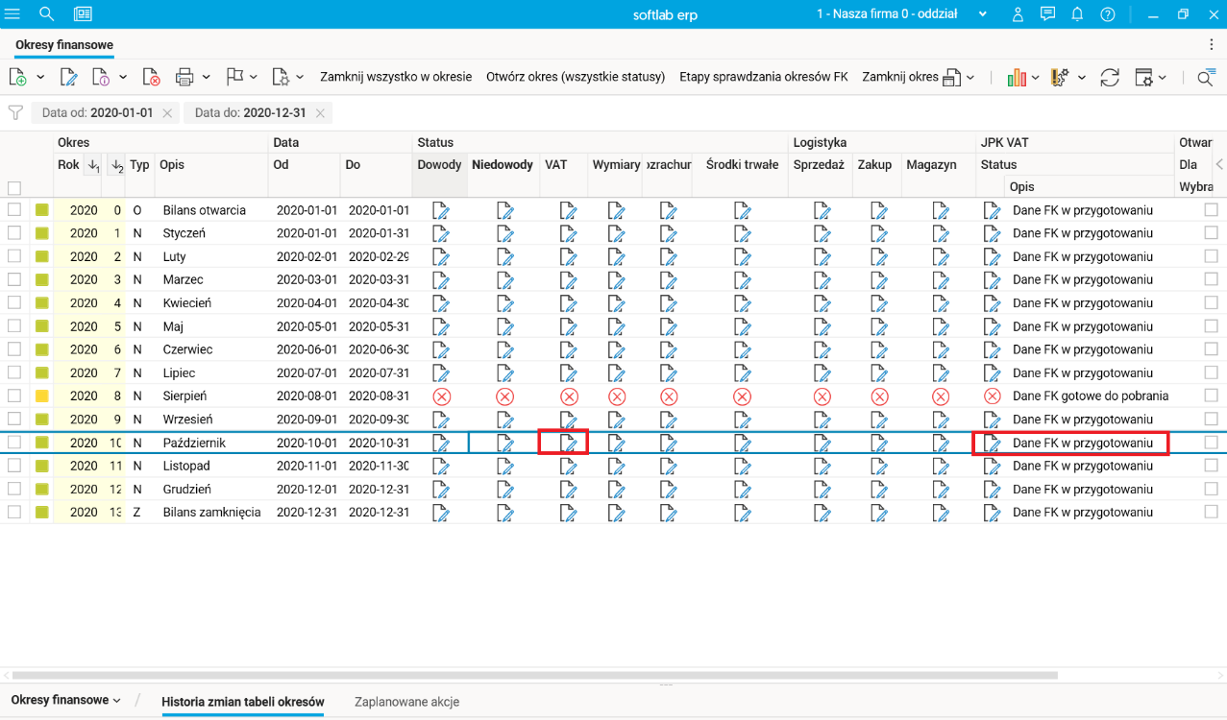Click the bar chart icon in toolbar
Image resolution: width=1227 pixels, height=720 pixels.
click(x=1017, y=77)
